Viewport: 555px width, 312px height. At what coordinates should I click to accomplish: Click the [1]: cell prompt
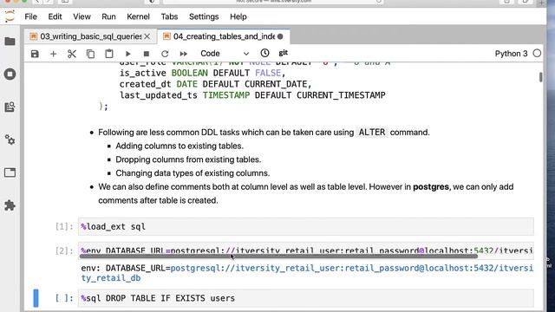64,226
